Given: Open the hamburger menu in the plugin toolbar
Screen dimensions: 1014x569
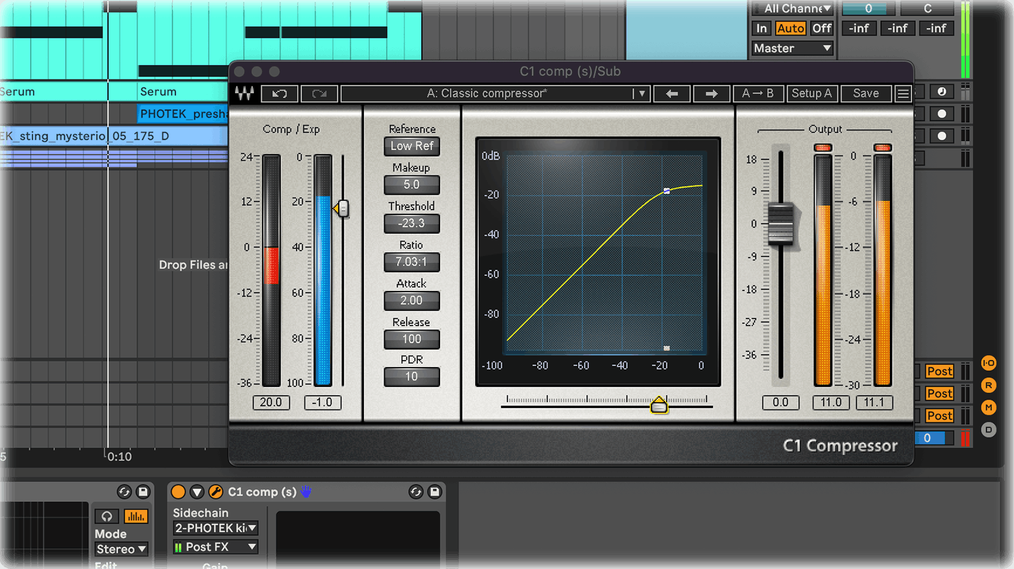Looking at the screenshot, I should [x=903, y=94].
